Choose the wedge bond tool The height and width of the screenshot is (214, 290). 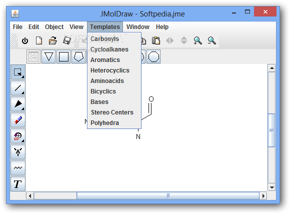tap(18, 104)
